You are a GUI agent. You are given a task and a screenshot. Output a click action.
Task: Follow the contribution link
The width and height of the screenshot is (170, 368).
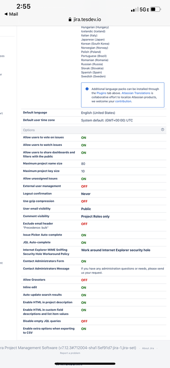(123, 101)
